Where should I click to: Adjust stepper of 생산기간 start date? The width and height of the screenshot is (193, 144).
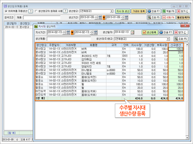(x=96, y=18)
